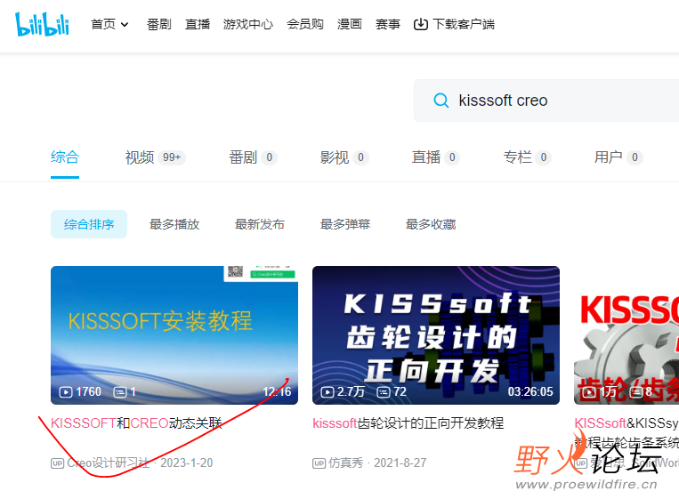
Task: Click the play count icon showing 1760
Action: pyautogui.click(x=65, y=392)
